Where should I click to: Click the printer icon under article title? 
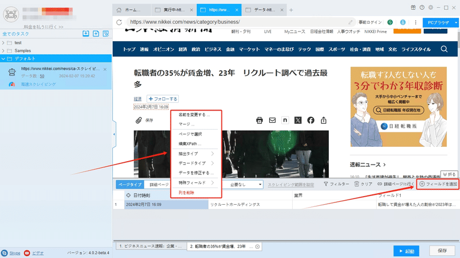[x=259, y=120]
